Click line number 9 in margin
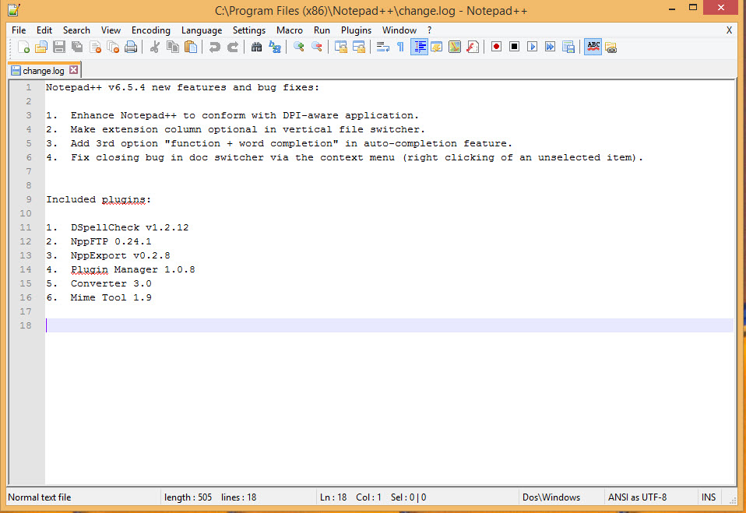The image size is (746, 513). [29, 199]
